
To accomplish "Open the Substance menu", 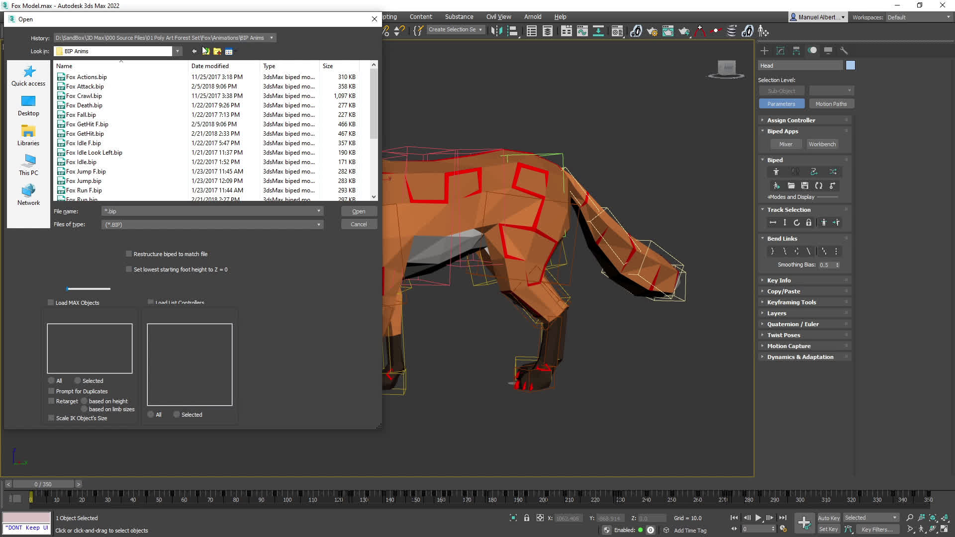I will coord(459,17).
